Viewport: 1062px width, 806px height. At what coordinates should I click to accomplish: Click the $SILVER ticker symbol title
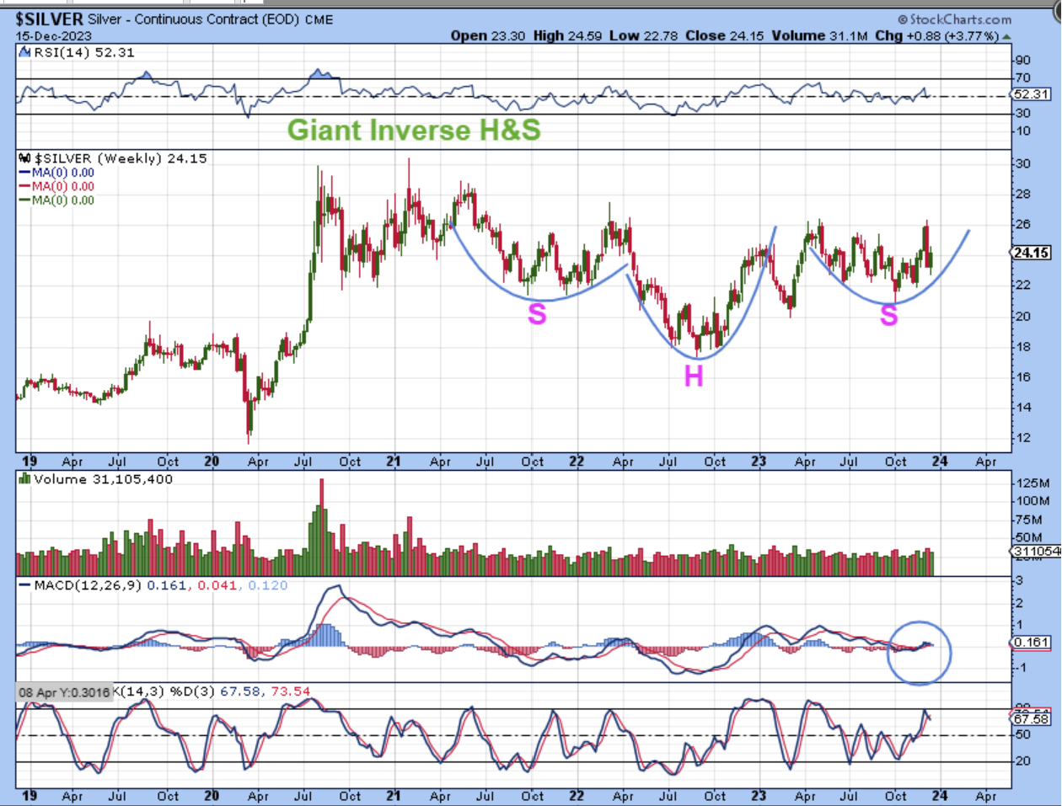pos(50,19)
